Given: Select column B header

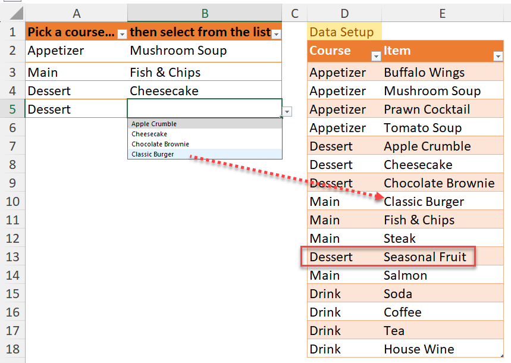Looking at the screenshot, I should pos(204,13).
